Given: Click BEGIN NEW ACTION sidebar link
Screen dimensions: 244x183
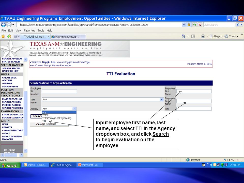Looking at the screenshot, I should tap(12, 99).
